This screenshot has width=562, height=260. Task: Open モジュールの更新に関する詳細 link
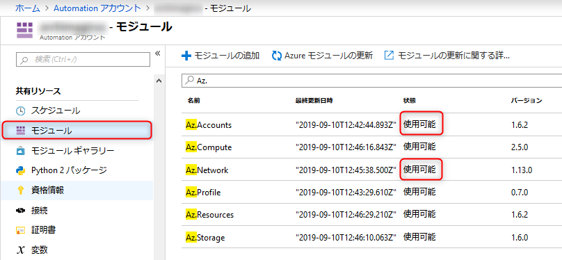pyautogui.click(x=447, y=56)
